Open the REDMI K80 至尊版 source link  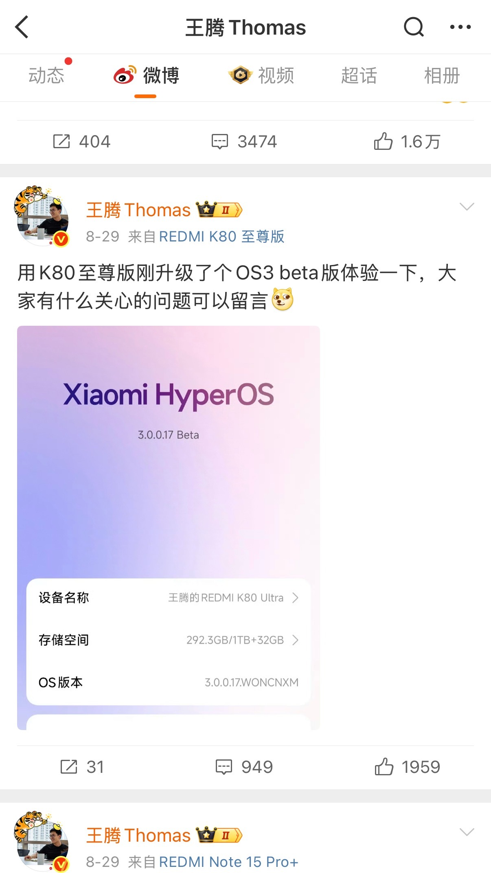(x=221, y=236)
